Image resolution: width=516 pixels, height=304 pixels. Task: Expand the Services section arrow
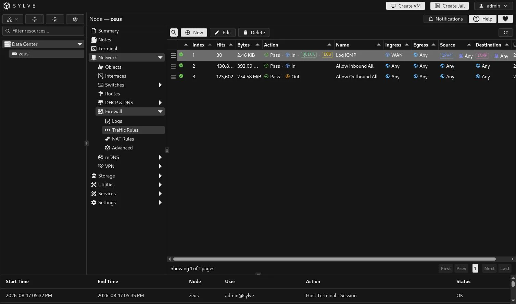pyautogui.click(x=160, y=194)
